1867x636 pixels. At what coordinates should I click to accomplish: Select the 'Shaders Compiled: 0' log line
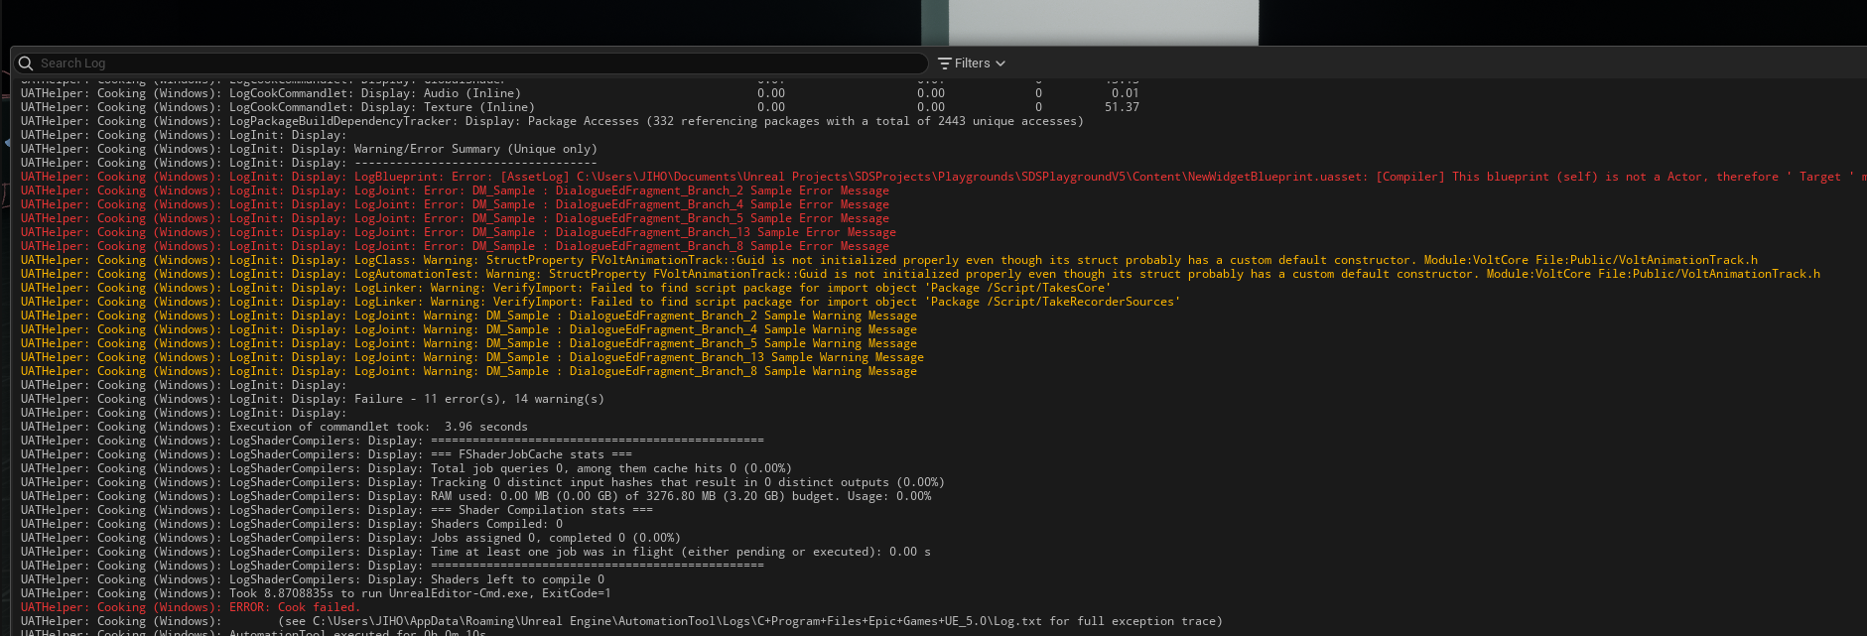coord(496,524)
